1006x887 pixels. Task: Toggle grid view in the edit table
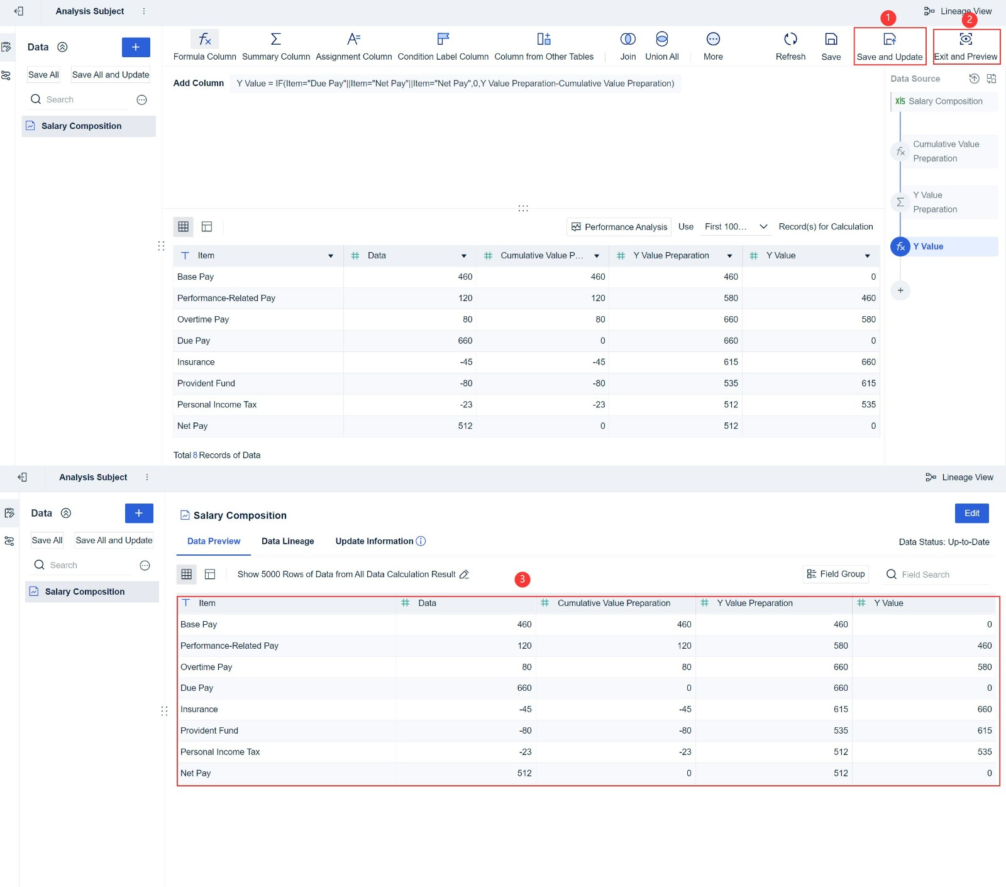[x=183, y=227]
